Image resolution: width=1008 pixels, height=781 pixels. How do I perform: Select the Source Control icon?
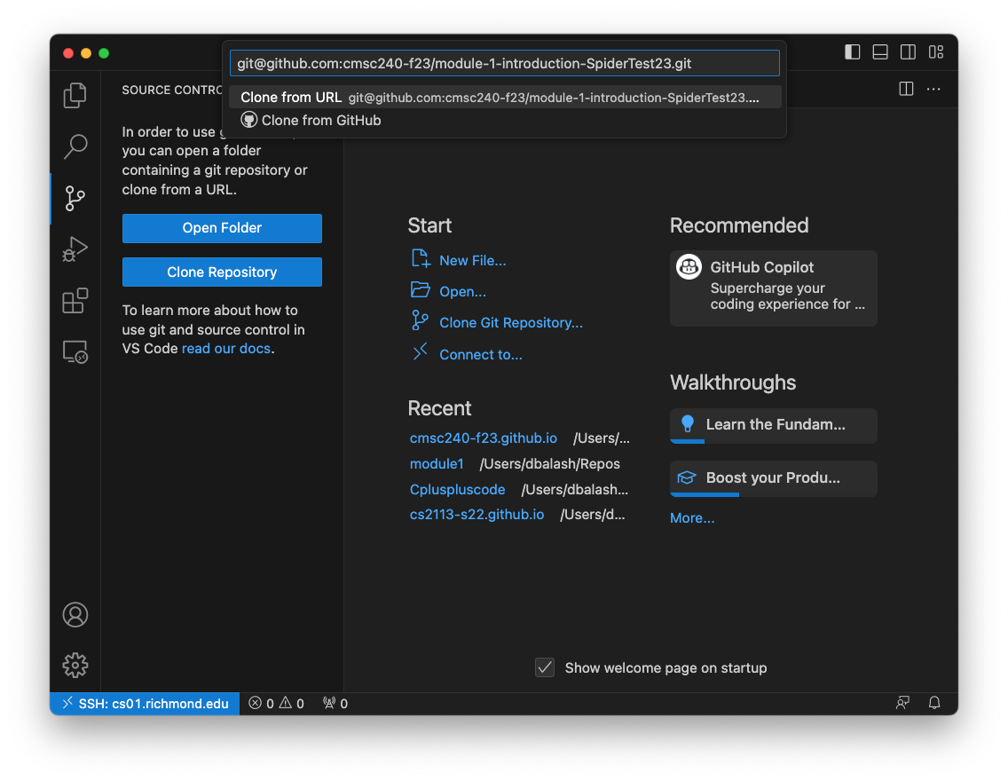pyautogui.click(x=75, y=198)
